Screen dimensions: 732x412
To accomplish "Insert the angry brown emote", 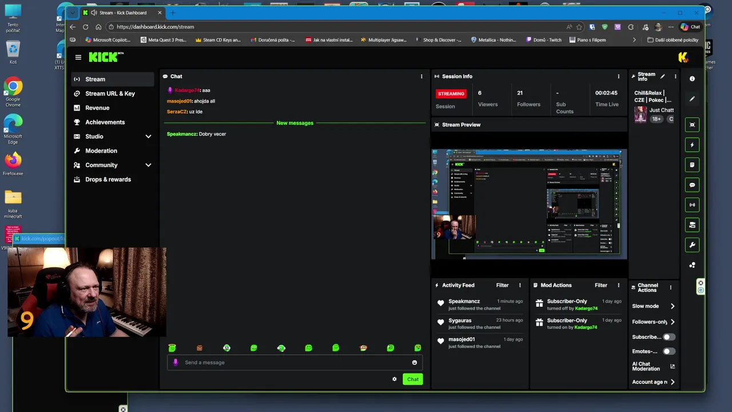I will coord(200,348).
